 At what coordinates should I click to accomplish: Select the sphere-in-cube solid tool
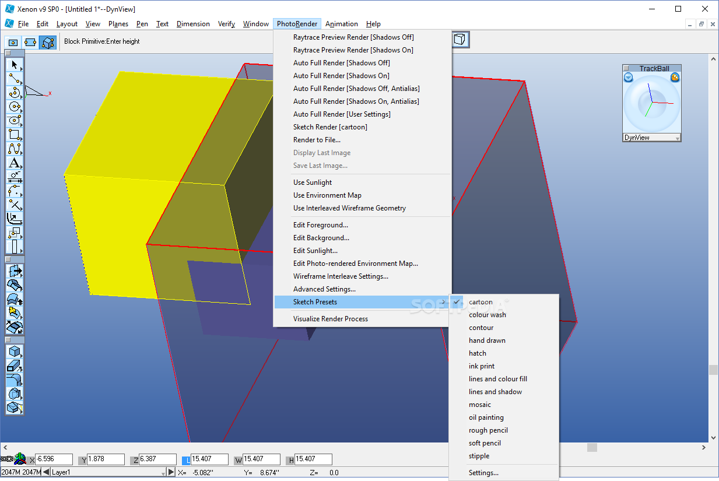coord(15,394)
